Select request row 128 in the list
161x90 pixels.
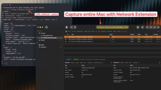click(x=112, y=37)
